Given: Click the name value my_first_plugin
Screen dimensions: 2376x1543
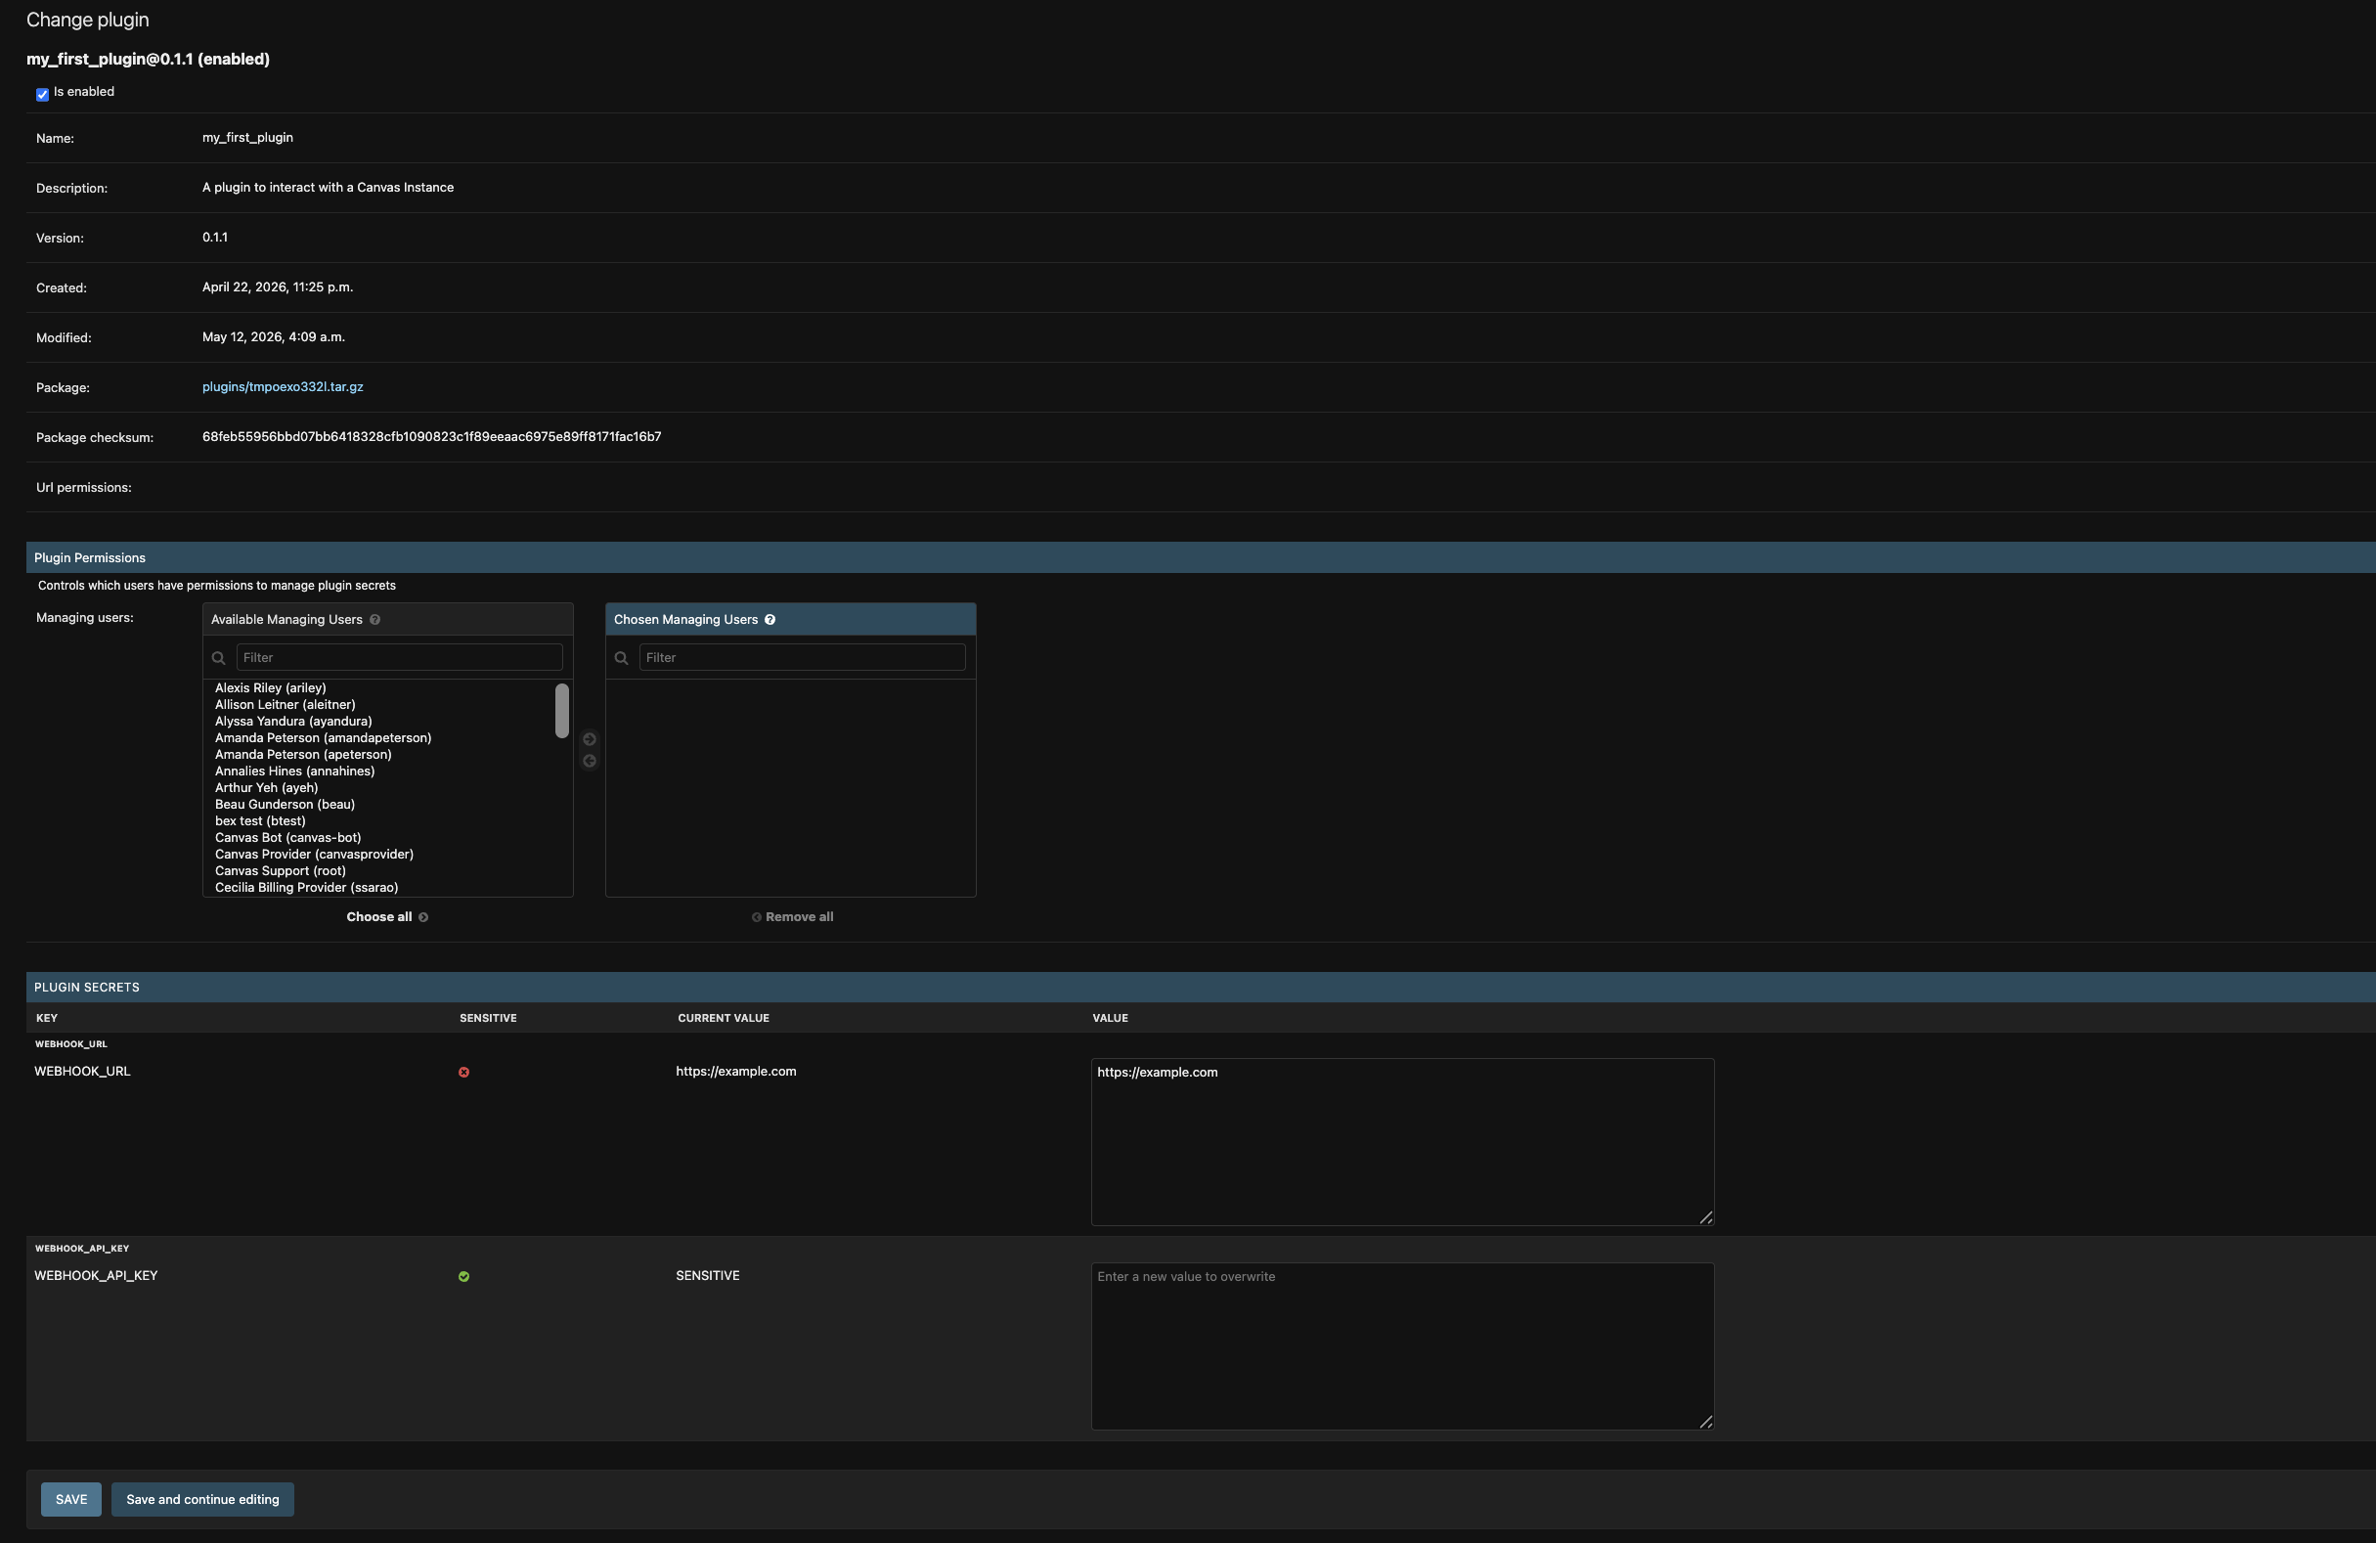Looking at the screenshot, I should (x=247, y=137).
